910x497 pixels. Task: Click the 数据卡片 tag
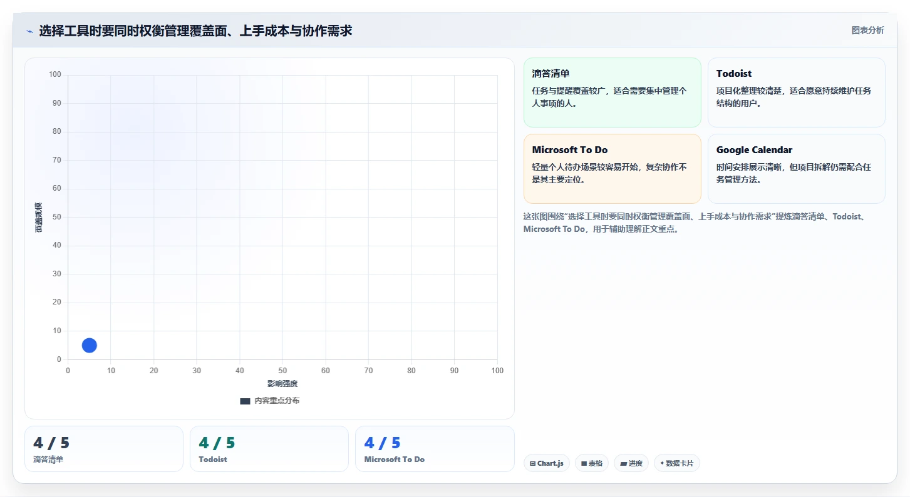pos(676,463)
